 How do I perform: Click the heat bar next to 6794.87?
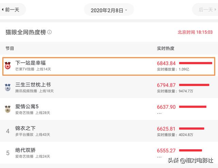tap(194, 85)
